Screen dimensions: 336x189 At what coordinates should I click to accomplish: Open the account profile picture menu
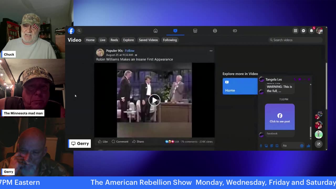pyautogui.click(x=319, y=31)
